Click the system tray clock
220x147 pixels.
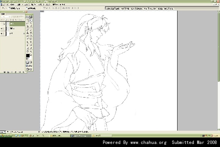click(217, 136)
